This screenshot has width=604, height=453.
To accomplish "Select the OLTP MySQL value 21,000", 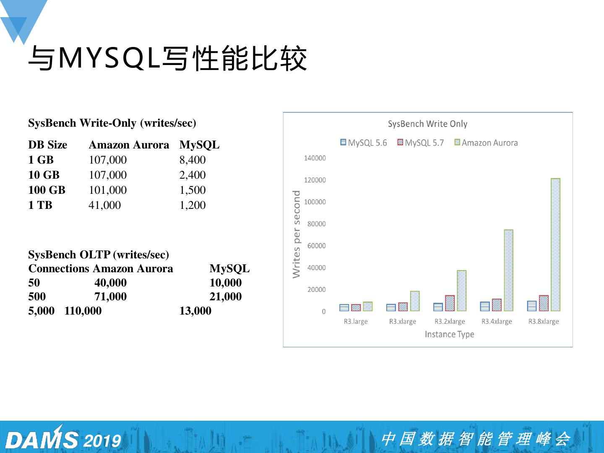I will (x=226, y=297).
